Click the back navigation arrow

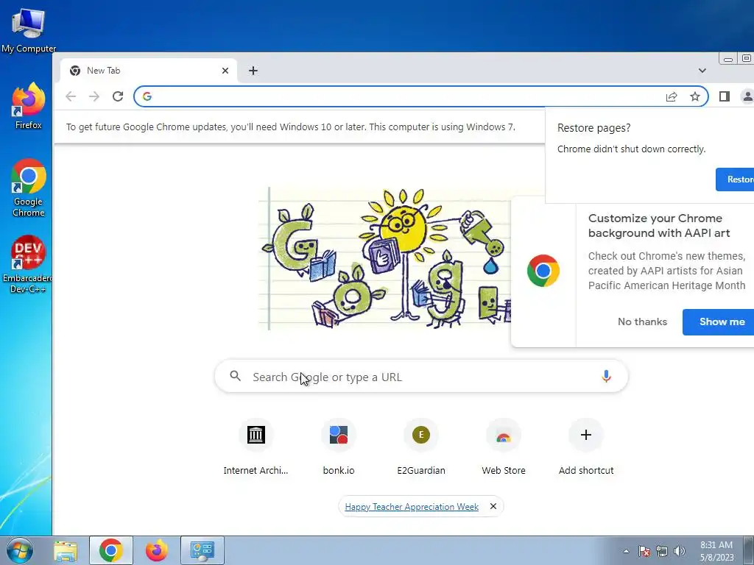pos(71,96)
